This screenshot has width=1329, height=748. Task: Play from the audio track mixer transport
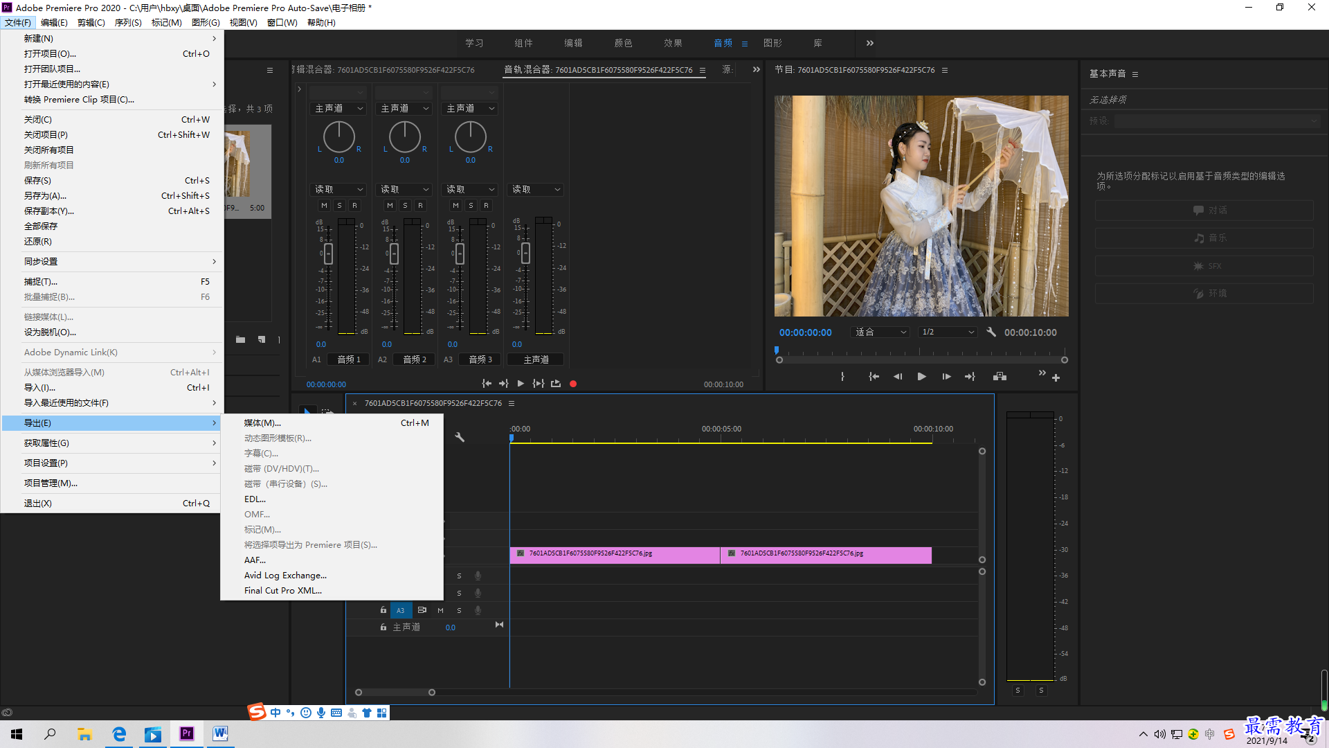[x=521, y=384]
